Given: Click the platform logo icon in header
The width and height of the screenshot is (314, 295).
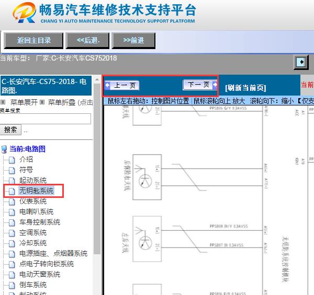Looking at the screenshot, I should tap(25, 13).
